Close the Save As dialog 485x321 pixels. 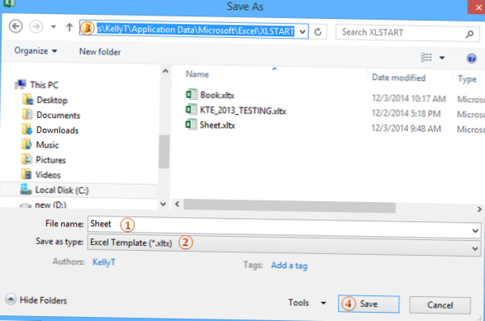click(x=477, y=7)
